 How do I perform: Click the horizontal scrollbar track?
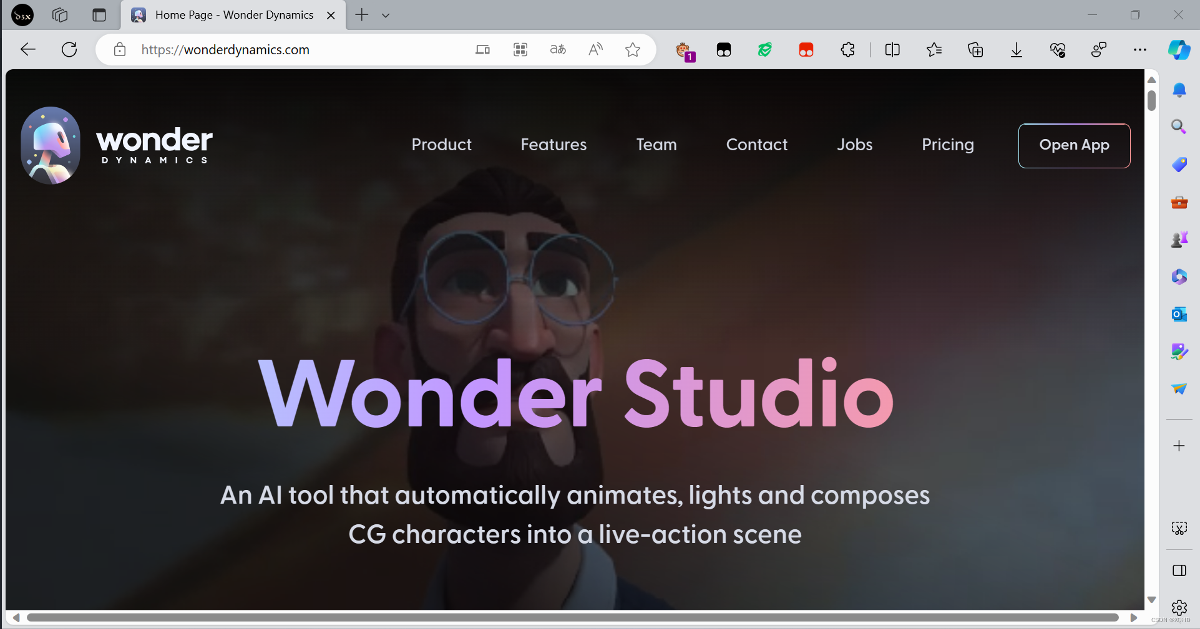(x=573, y=618)
